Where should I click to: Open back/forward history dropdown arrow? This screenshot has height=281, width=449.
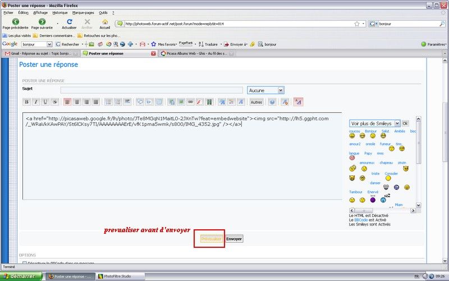pyautogui.click(x=57, y=24)
